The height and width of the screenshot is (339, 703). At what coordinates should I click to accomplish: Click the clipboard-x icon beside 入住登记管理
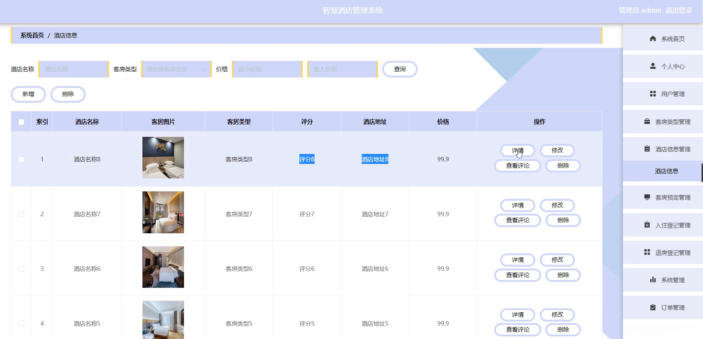pyautogui.click(x=647, y=225)
